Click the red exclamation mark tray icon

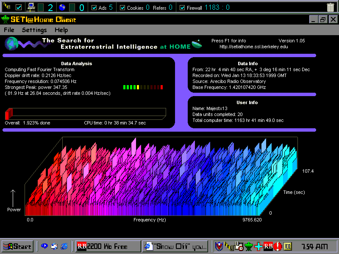pos(278,246)
